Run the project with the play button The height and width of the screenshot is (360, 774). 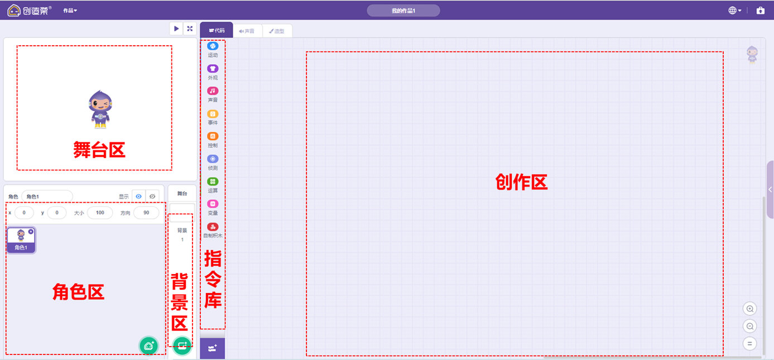(x=176, y=28)
